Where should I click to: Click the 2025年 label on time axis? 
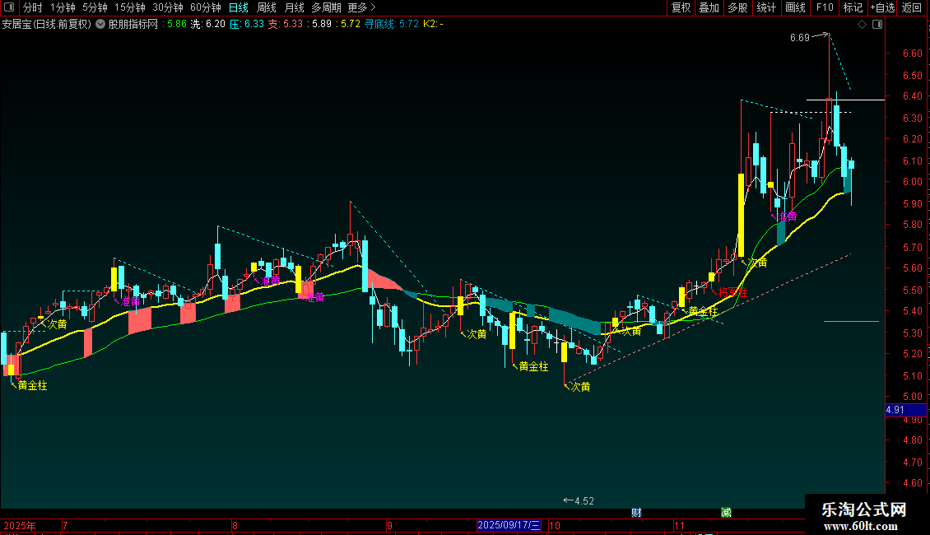pos(20,525)
